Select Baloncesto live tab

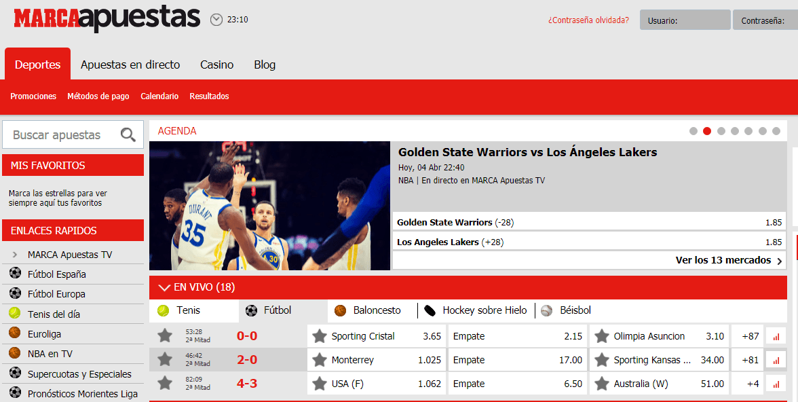(372, 310)
